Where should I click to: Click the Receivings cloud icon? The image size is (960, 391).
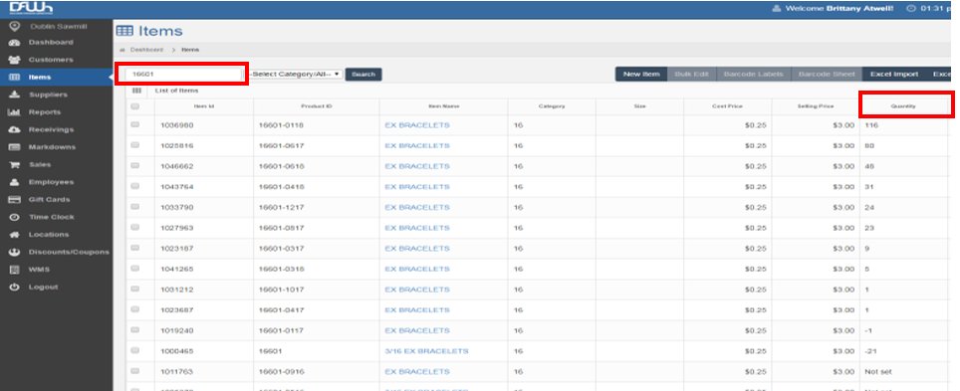pos(15,129)
